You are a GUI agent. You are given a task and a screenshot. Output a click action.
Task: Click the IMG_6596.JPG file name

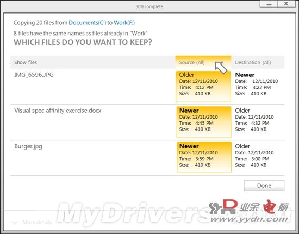point(34,75)
